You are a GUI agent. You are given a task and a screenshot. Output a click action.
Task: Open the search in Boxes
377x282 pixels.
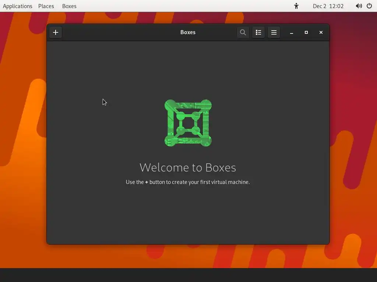coord(243,32)
